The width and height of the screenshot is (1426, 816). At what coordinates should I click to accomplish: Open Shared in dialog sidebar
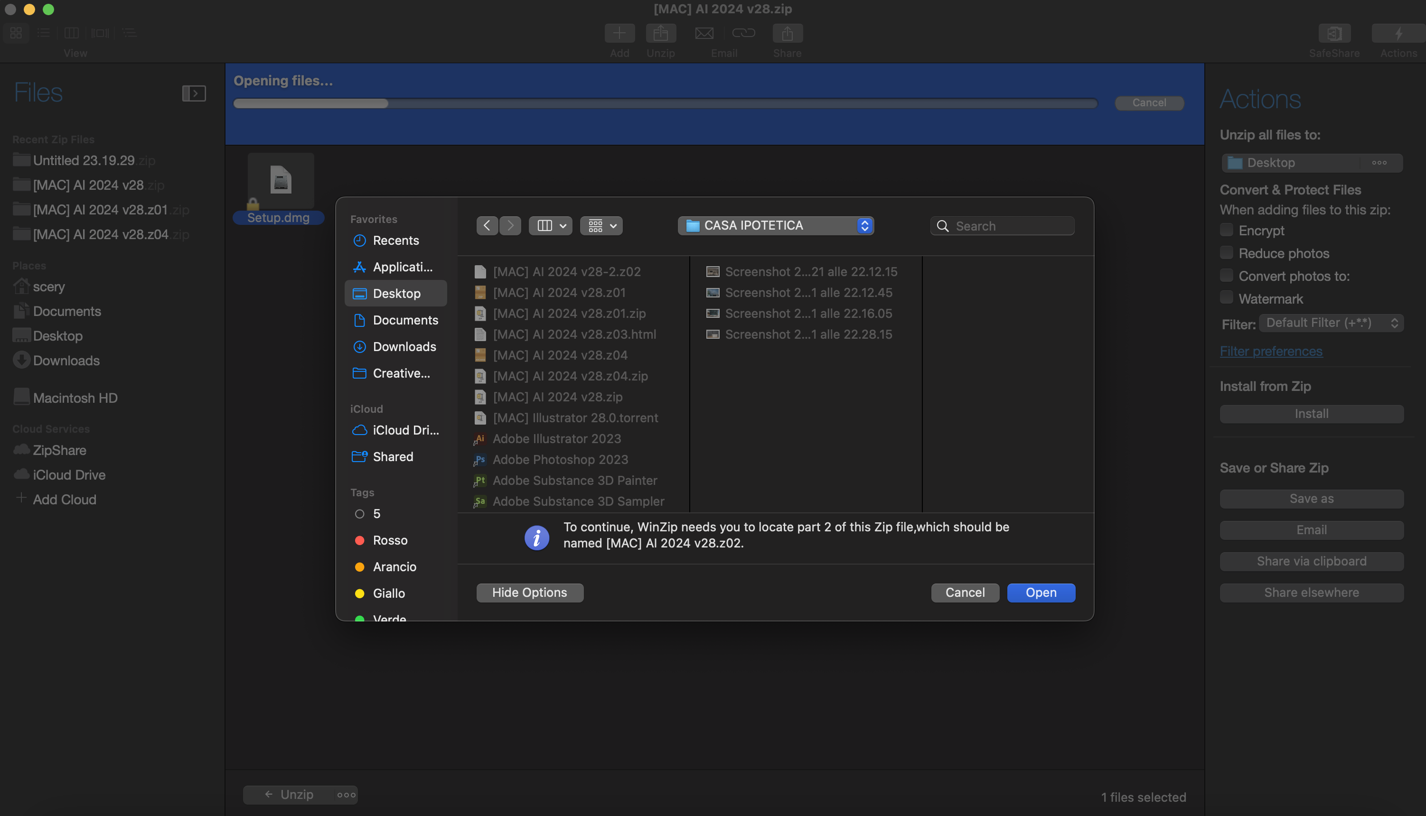point(395,457)
